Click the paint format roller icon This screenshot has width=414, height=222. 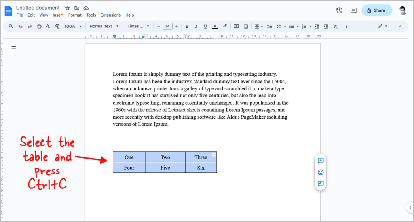tap(57, 26)
